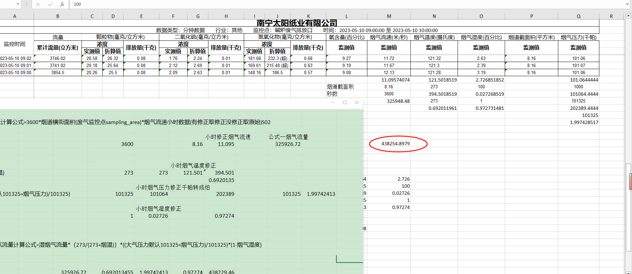
Task: Cancel the formula bar entry
Action: [x=38, y=4]
